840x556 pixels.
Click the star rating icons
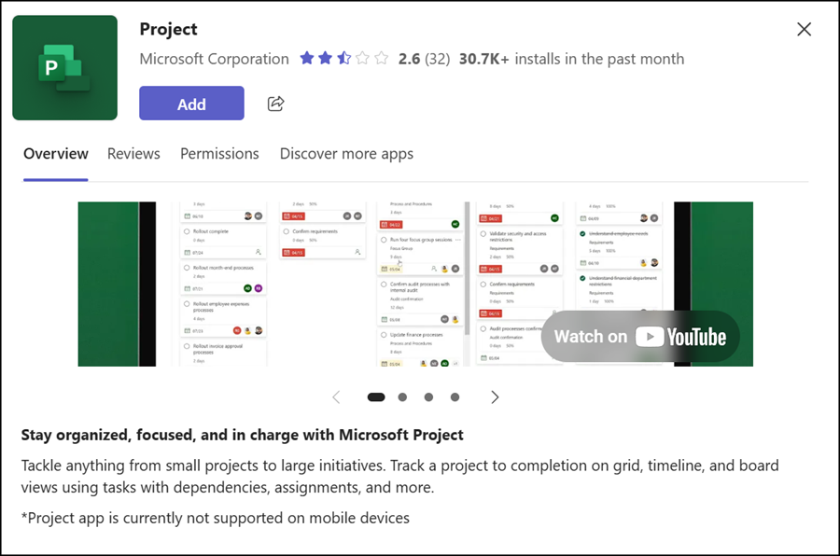tap(343, 58)
